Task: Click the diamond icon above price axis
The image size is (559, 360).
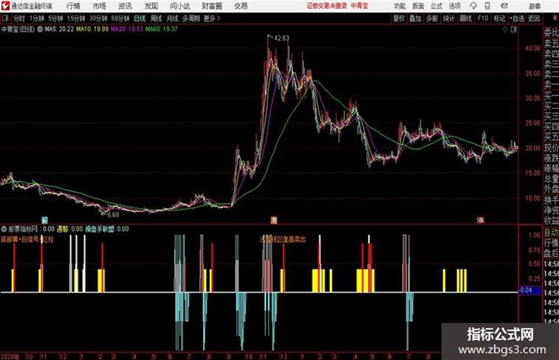Action: click(x=505, y=29)
